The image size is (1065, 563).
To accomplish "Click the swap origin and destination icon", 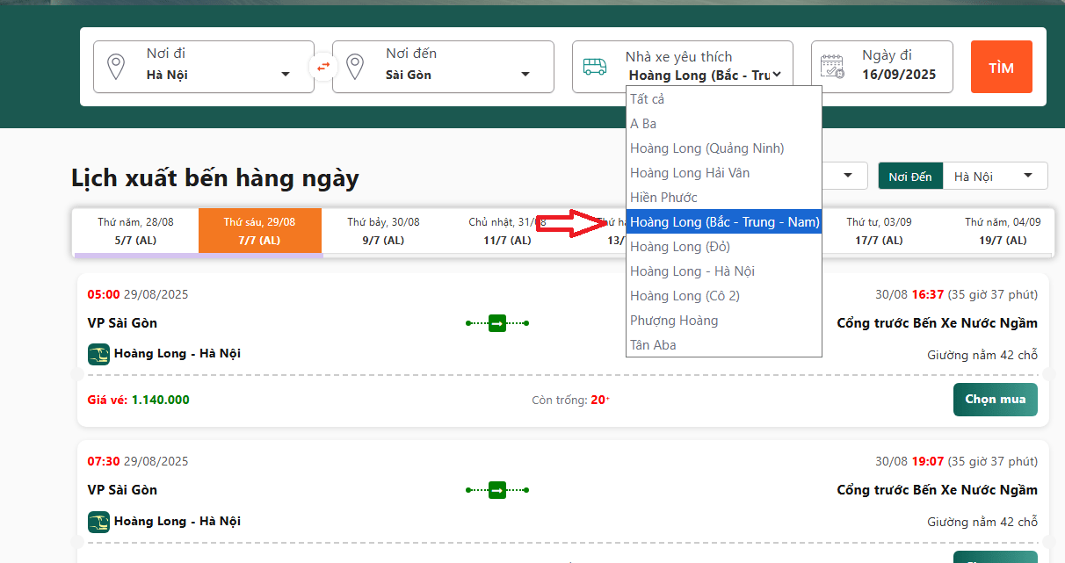I will [323, 67].
